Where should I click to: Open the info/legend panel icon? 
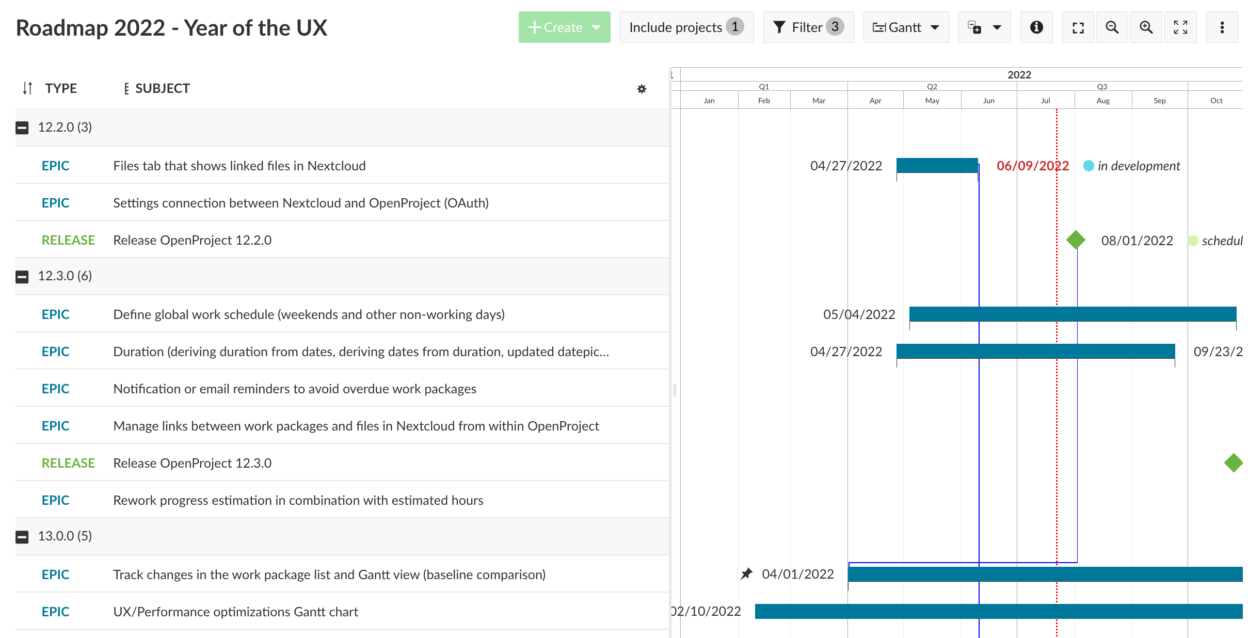1036,27
